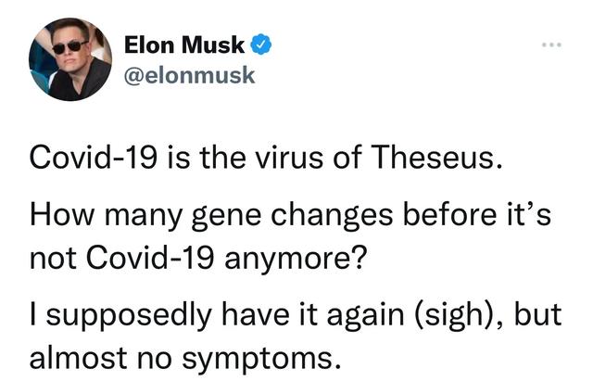
Task: Click the line "I supposedly have it again"
Action: (296, 315)
